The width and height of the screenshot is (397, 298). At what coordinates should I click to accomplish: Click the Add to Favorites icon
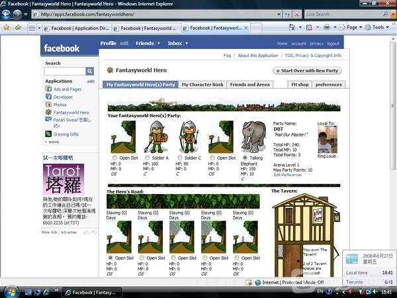point(18,27)
